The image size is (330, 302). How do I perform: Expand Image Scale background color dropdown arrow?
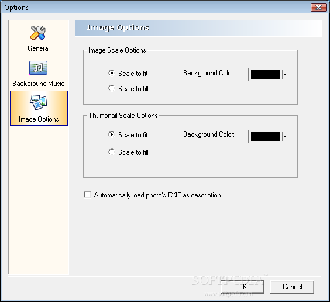coord(285,74)
